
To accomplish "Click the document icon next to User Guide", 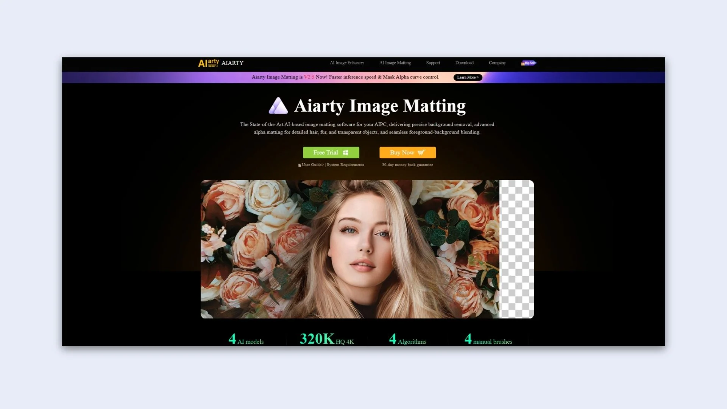I will [300, 165].
